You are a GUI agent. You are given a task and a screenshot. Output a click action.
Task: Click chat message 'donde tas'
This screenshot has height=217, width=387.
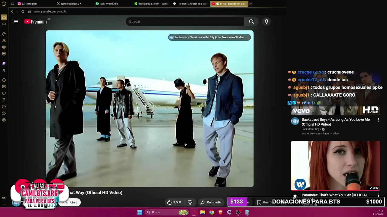[x=337, y=80]
